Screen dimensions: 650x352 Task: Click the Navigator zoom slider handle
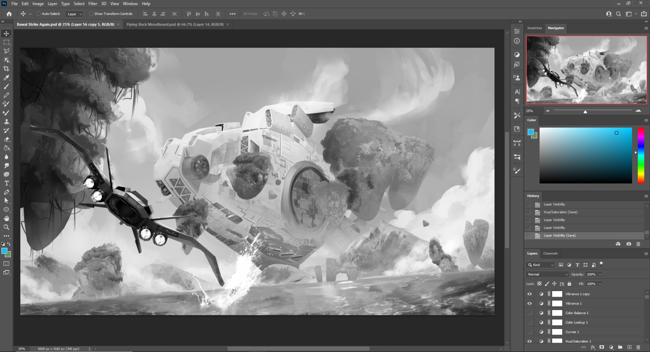tap(585, 111)
